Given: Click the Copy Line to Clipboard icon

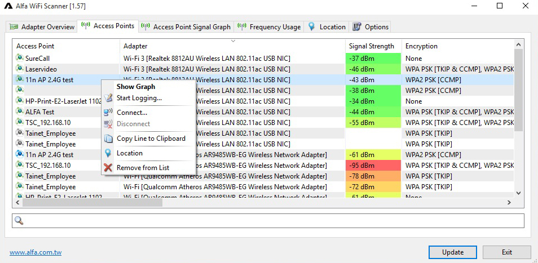Looking at the screenshot, I should 109,139.
